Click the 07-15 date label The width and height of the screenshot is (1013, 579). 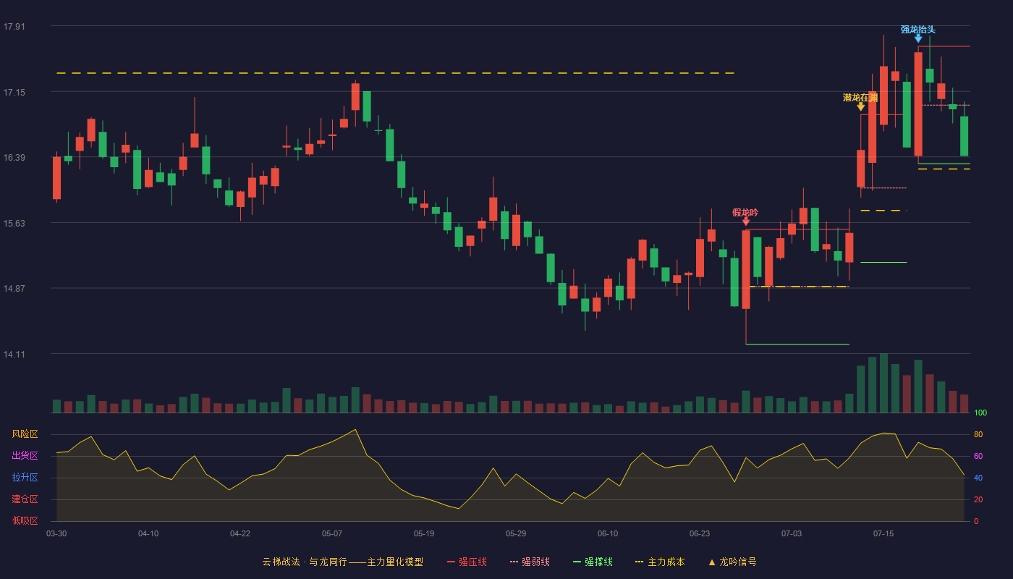883,533
